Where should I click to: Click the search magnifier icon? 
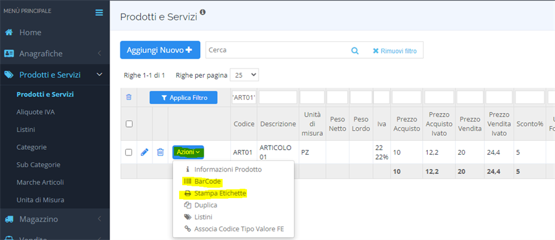(x=354, y=51)
